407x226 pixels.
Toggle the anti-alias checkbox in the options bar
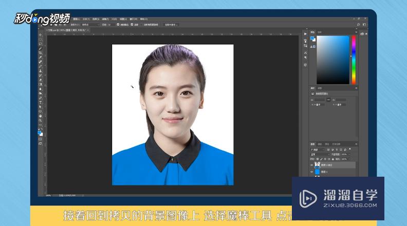click(x=118, y=24)
